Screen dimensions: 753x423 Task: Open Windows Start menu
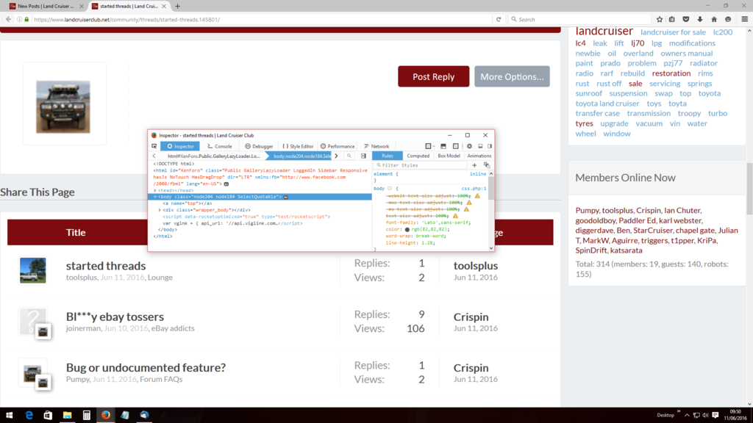9,416
